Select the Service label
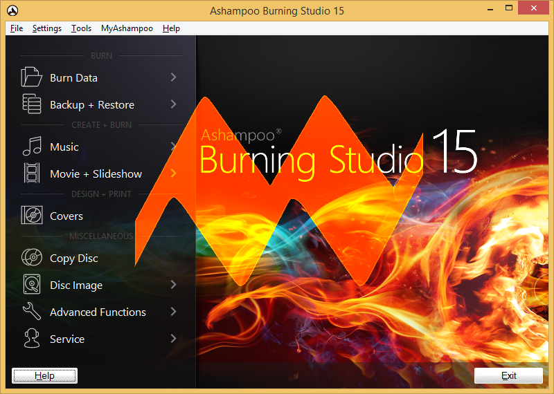This screenshot has height=394, width=554. click(67, 339)
